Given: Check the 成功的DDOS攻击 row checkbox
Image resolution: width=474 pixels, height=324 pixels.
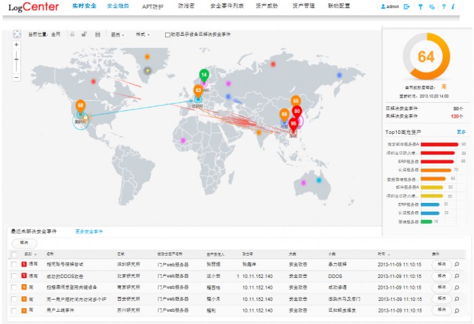Looking at the screenshot, I should coord(14,276).
